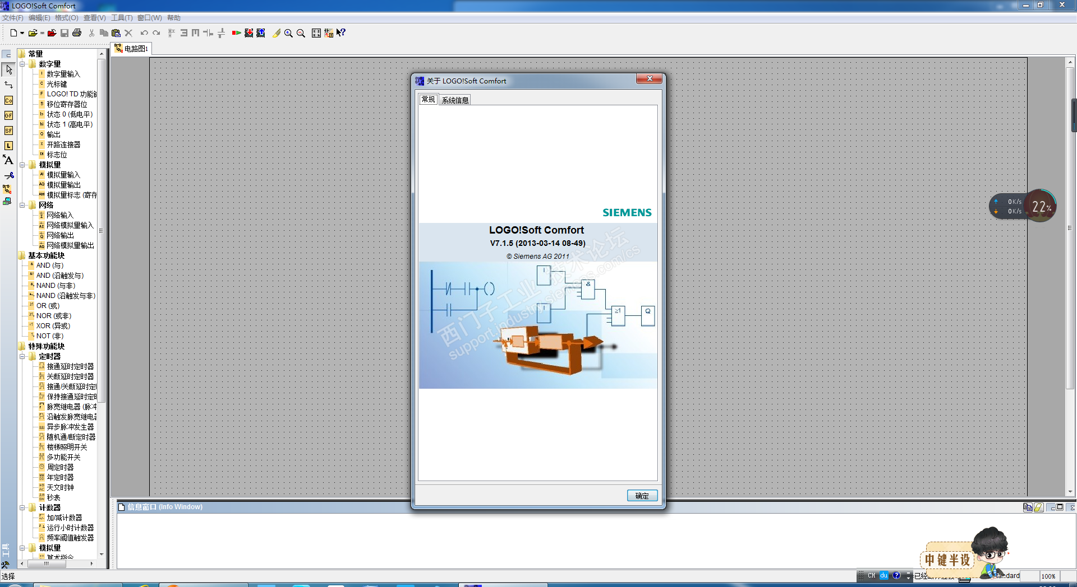Screen dimensions: 1077x587
Task: Click the Redo arrow icon
Action: [157, 33]
